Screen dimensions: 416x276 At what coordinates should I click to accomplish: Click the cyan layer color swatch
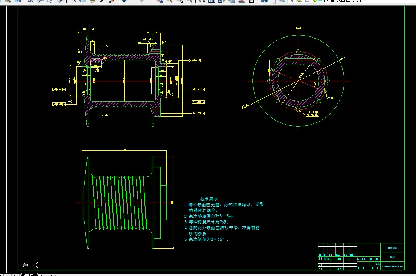point(320,1)
